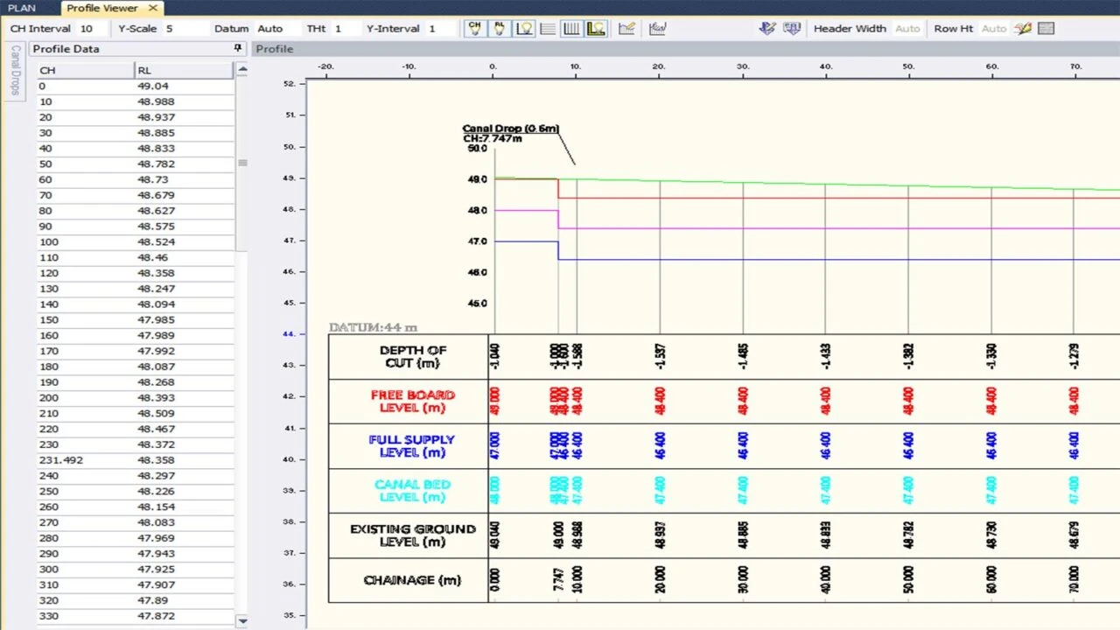Screen dimensions: 1120x630
Task: Select RL value 48.509
Action: click(184, 413)
